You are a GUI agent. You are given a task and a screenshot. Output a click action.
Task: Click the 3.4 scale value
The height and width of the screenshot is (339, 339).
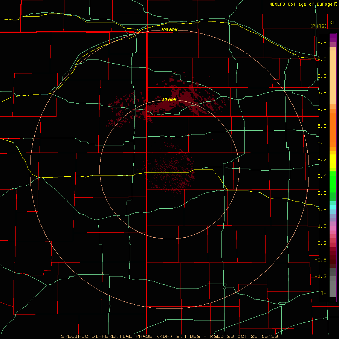click(322, 176)
